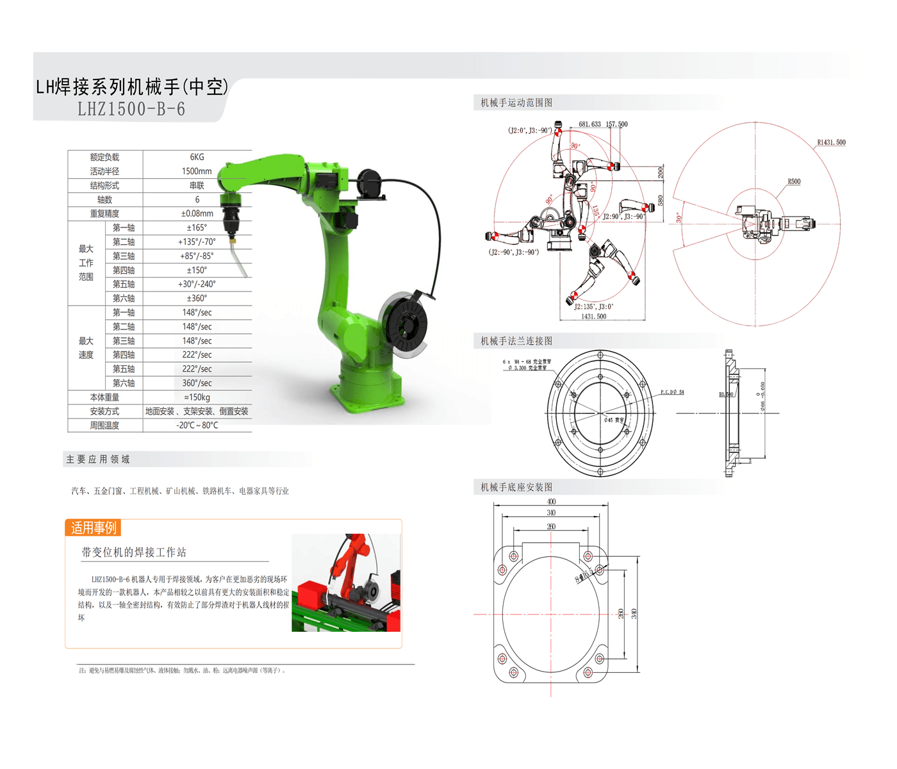
Task: Click the "360°/sec" sixth axis speed
Action: pyautogui.click(x=197, y=383)
